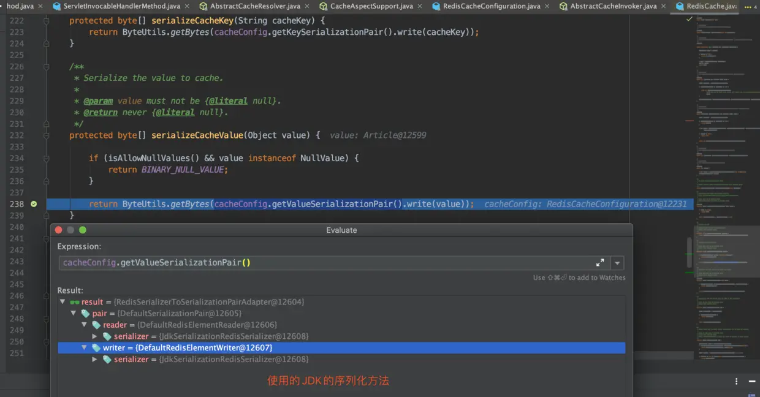Viewport: 760px width, 397px height.
Task: Open the expression history dropdown
Action: [x=617, y=263]
